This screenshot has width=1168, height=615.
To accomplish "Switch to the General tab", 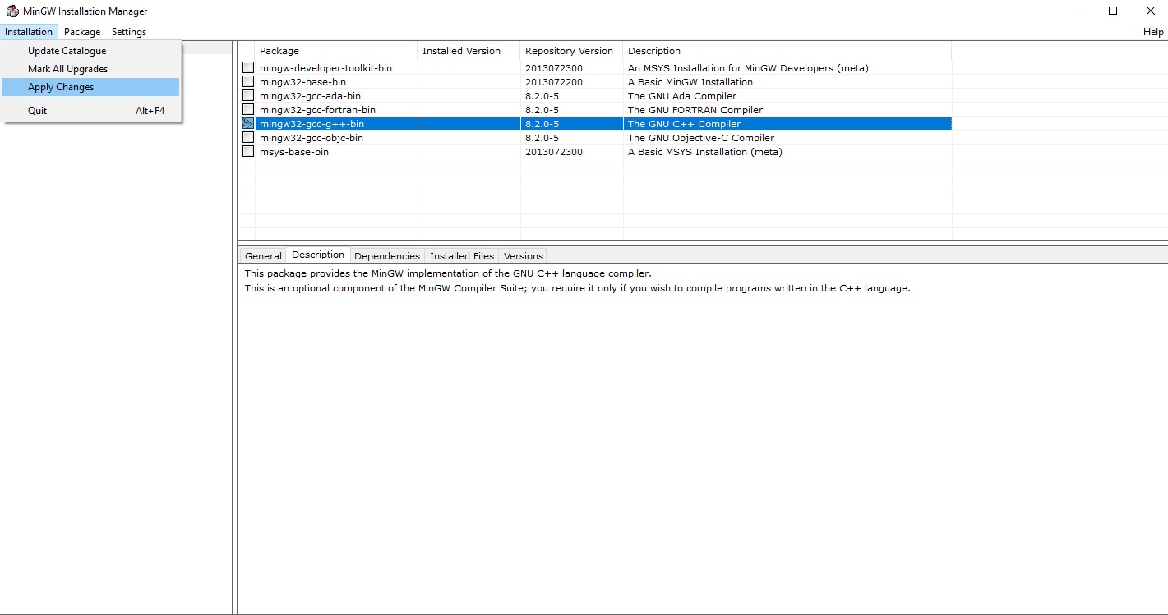I will click(x=263, y=256).
